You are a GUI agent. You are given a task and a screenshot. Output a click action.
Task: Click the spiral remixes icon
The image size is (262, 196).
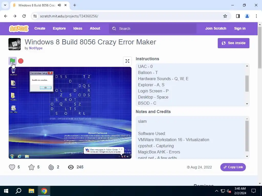(x=51, y=167)
